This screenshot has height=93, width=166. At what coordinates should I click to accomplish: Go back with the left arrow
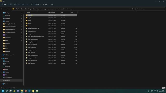coord(2,9)
